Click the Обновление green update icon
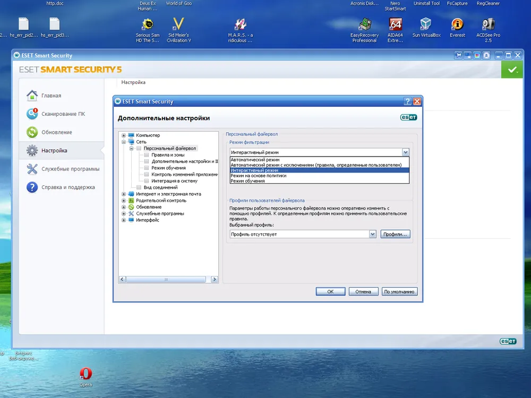This screenshot has height=398, width=531. pos(32,132)
